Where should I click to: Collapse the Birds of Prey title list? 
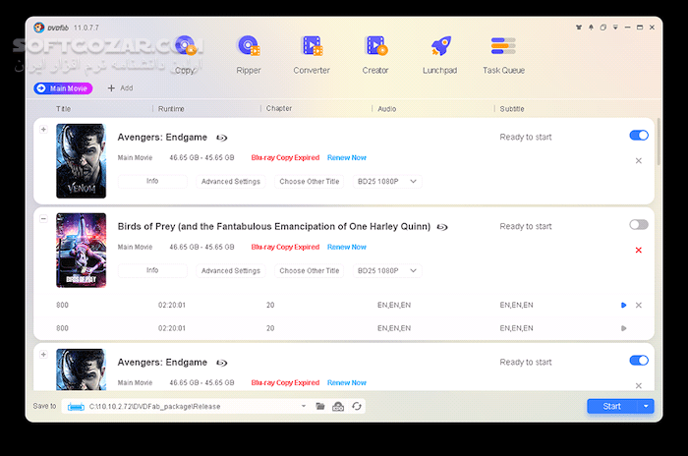(43, 218)
